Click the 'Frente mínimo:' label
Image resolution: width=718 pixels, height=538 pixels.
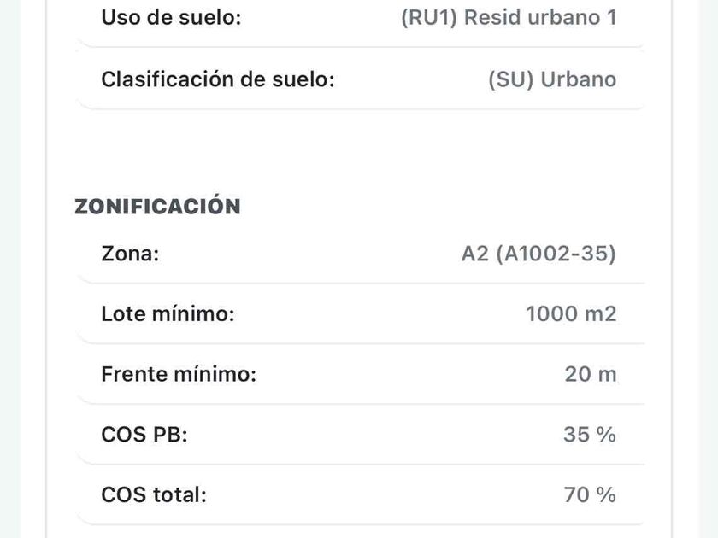tap(179, 374)
